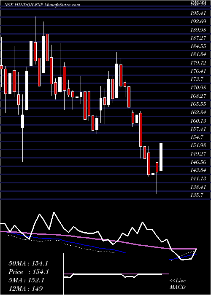The image size is (211, 295).
Task: Select the 176.41 price axis label
Action: click(198, 71)
